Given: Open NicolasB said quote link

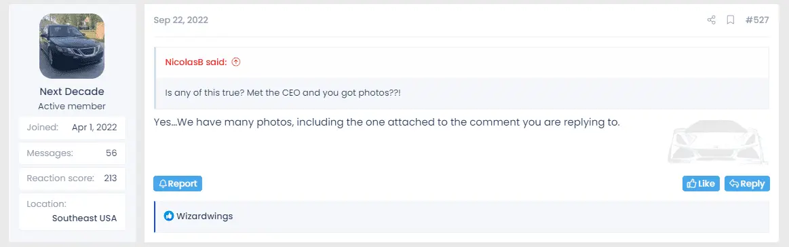Looking at the screenshot, I should point(196,62).
